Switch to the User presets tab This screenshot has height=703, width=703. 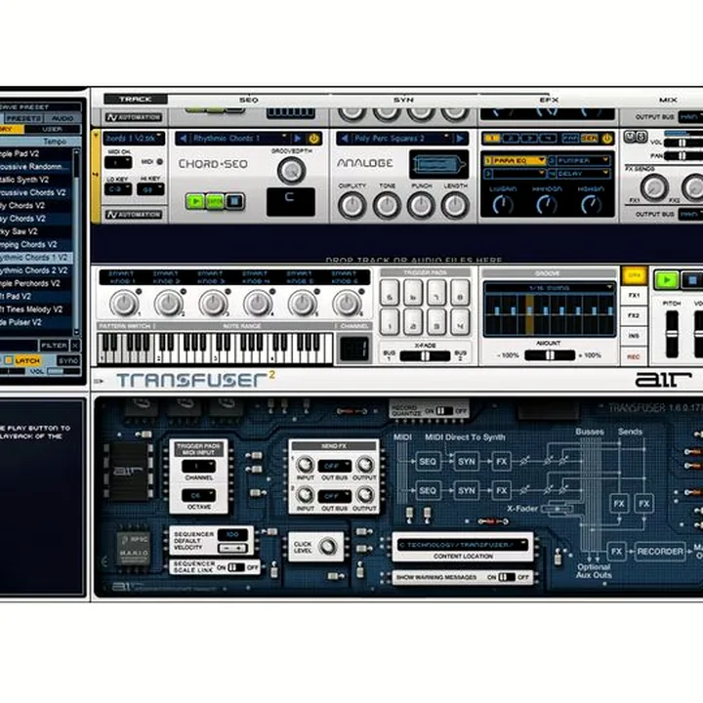click(x=53, y=129)
